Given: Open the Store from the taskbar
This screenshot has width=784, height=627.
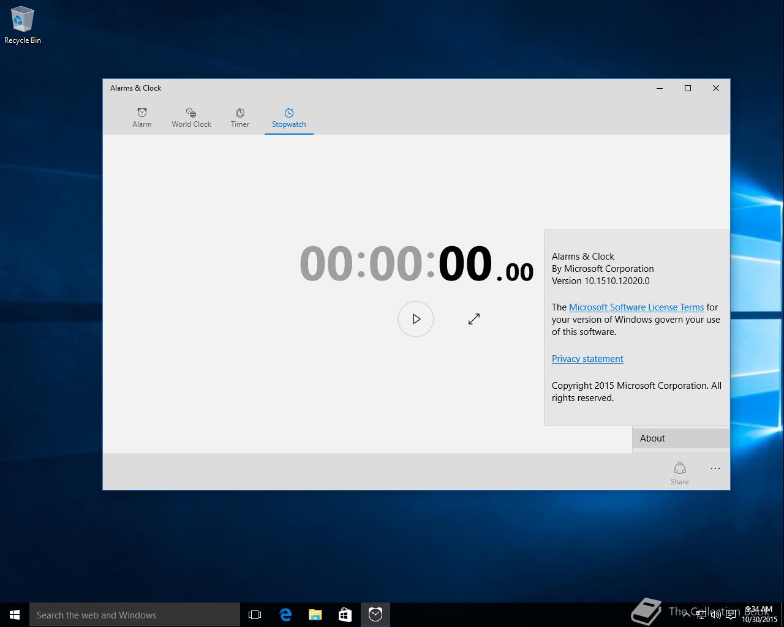Looking at the screenshot, I should (345, 615).
